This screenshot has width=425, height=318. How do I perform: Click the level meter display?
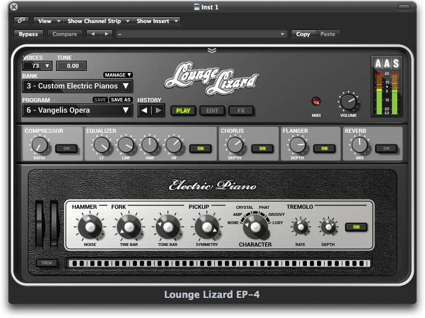click(387, 93)
